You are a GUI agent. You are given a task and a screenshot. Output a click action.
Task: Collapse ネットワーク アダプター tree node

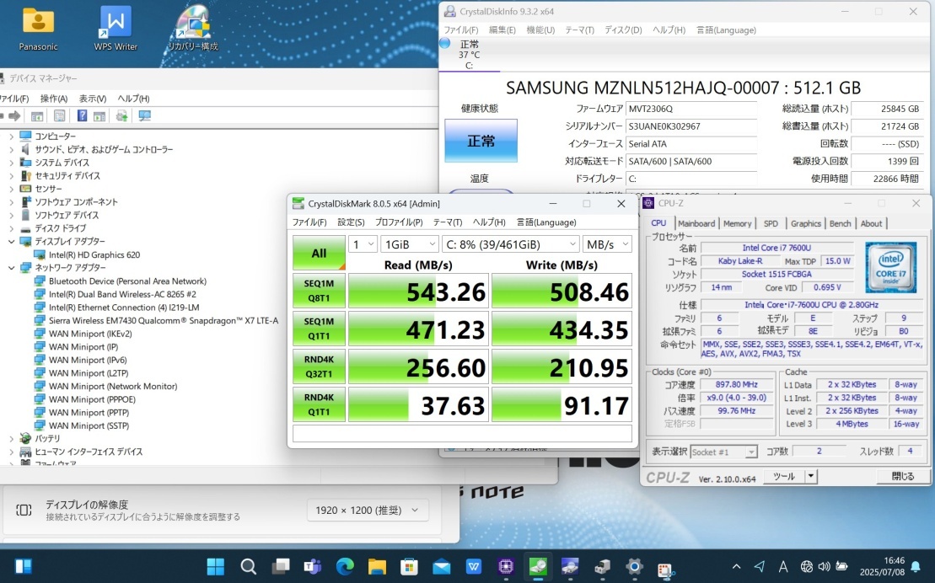[11, 268]
